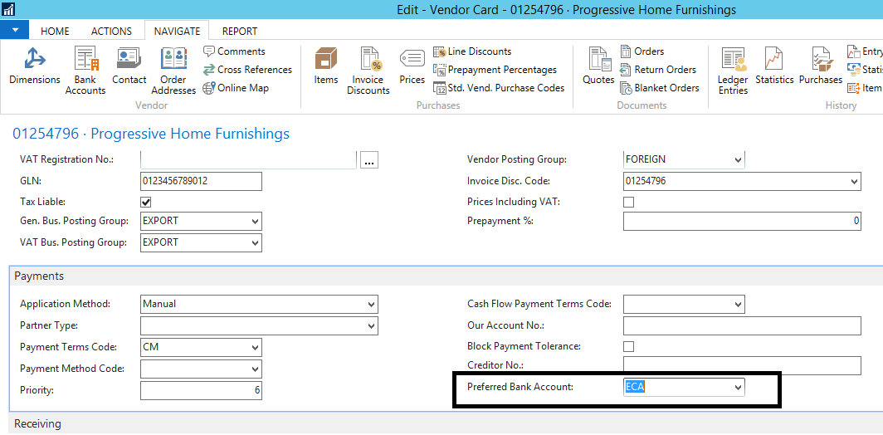Switch to the HOME ribbon tab
The image size is (883, 435).
55,31
